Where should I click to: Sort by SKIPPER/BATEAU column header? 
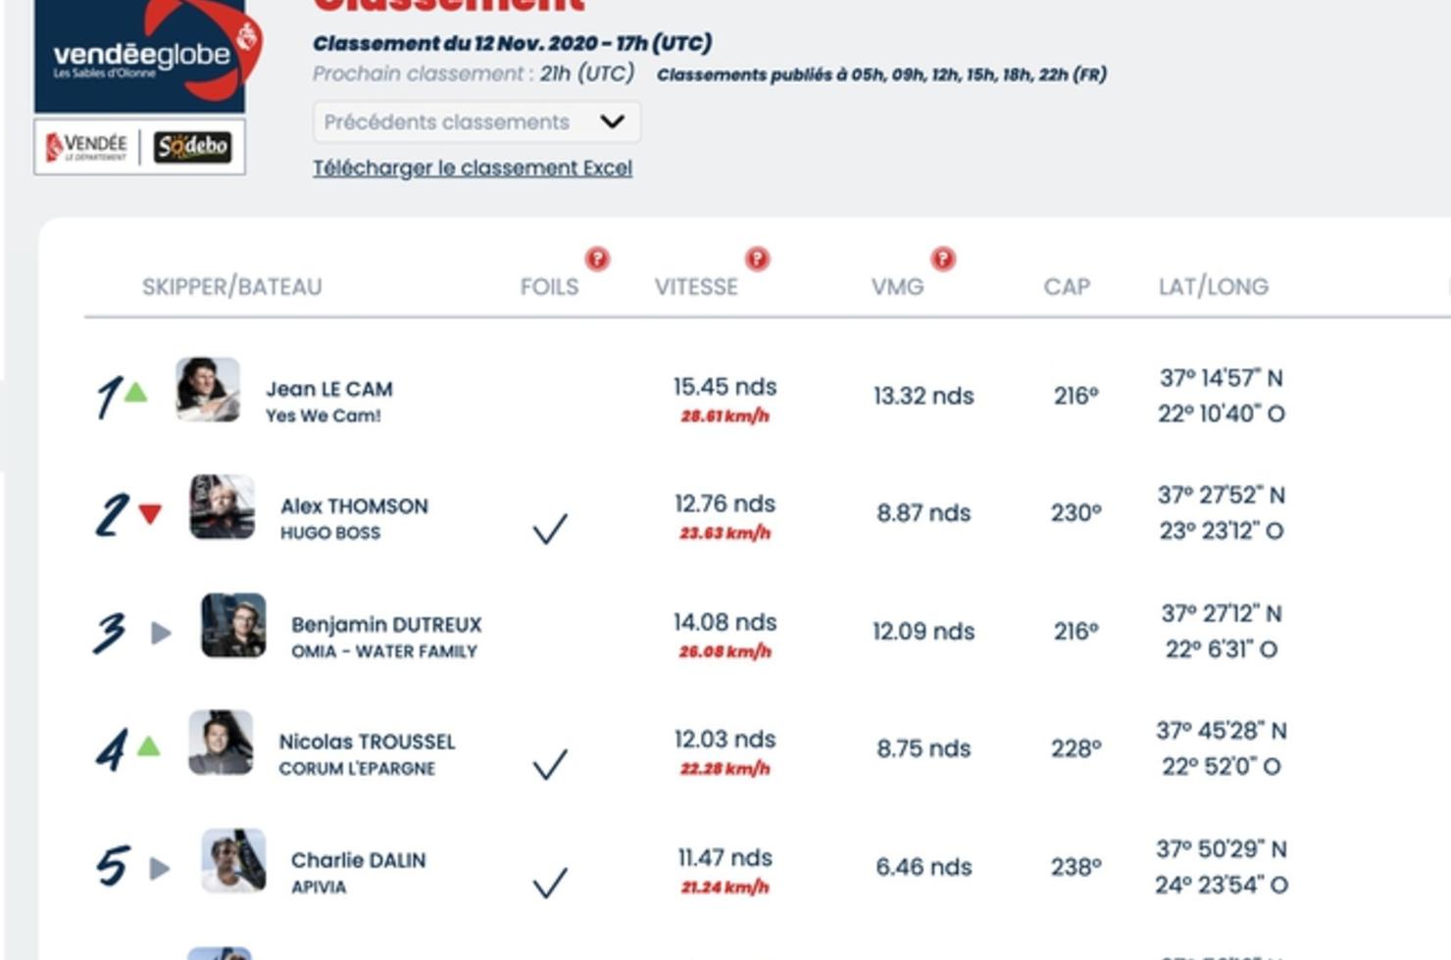(231, 287)
